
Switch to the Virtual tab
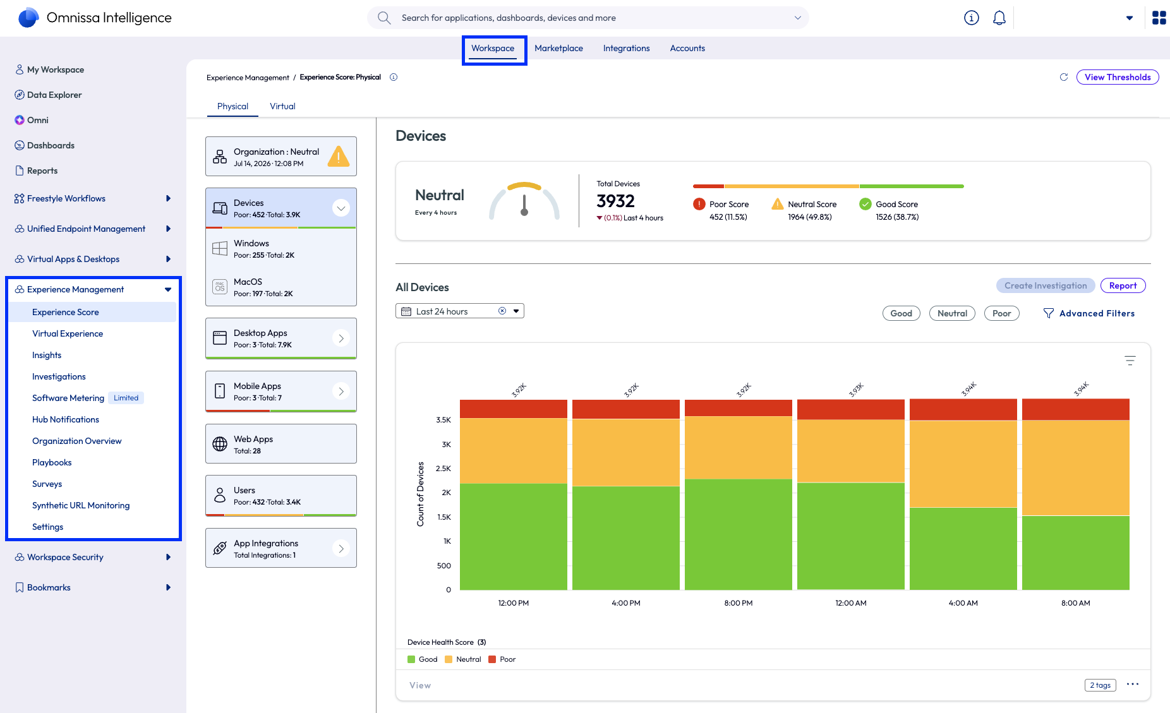tap(282, 106)
